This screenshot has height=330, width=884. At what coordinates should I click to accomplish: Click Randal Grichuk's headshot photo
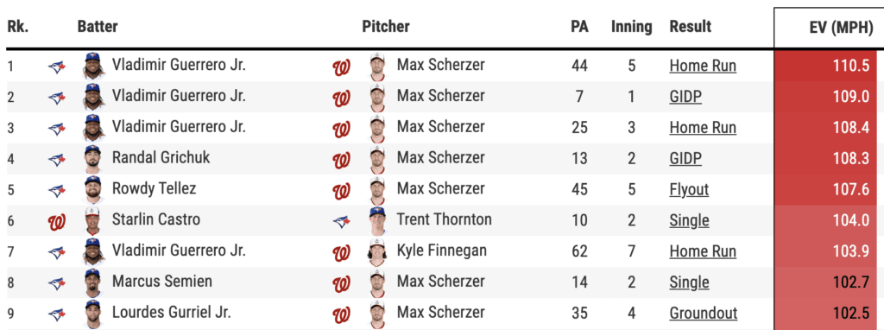coord(93,159)
